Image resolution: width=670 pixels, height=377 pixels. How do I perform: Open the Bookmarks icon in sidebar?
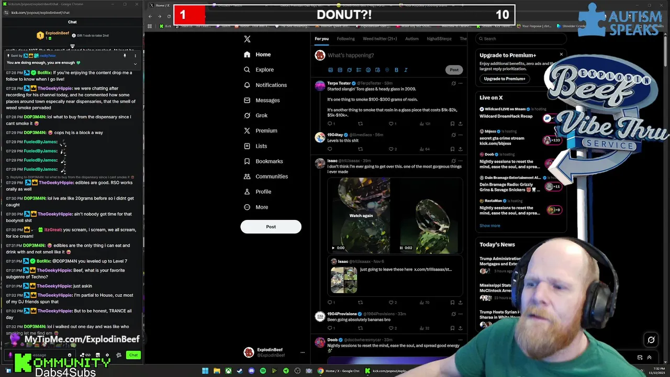247,161
